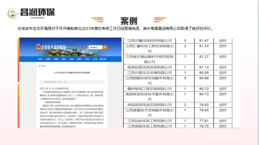Click the count 3 in 江西国顺 row

click(185, 78)
